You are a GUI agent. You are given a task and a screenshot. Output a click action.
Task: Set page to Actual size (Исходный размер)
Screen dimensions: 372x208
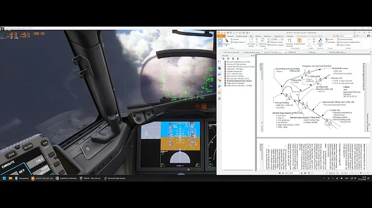tap(251, 42)
